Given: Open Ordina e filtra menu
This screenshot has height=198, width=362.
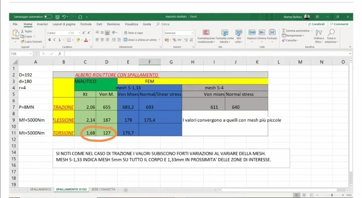Looking at the screenshot, I should click(x=319, y=36).
